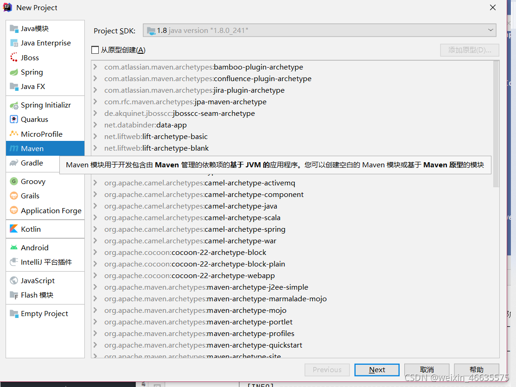Expand confluence-plugin-archetype node

pyautogui.click(x=95, y=78)
